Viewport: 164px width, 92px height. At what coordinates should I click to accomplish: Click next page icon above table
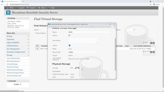(x=153, y=43)
